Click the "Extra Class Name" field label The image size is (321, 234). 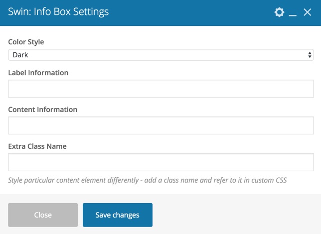[x=37, y=146]
